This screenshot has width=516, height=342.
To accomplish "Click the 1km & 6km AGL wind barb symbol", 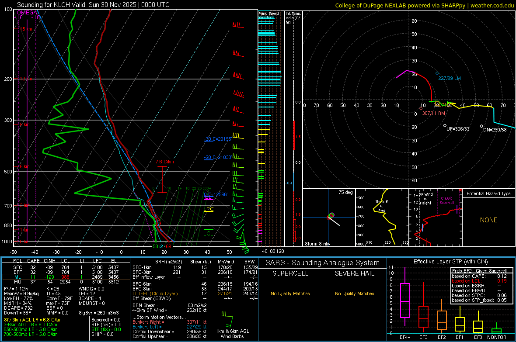I will click(227, 319).
